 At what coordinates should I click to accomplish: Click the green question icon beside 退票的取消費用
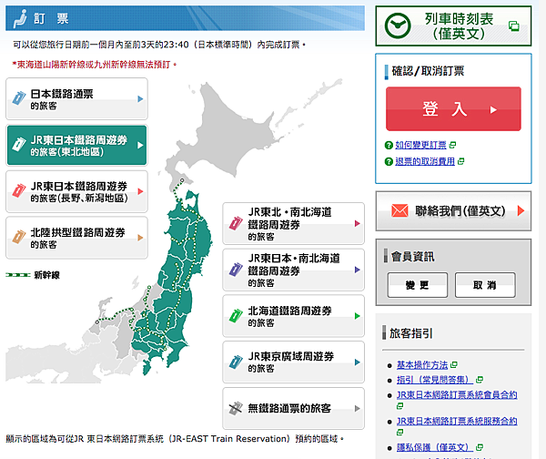(389, 162)
